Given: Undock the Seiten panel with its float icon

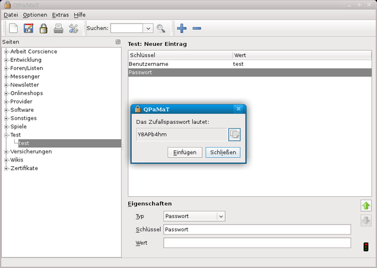Looking at the screenshot, I should coord(118,42).
